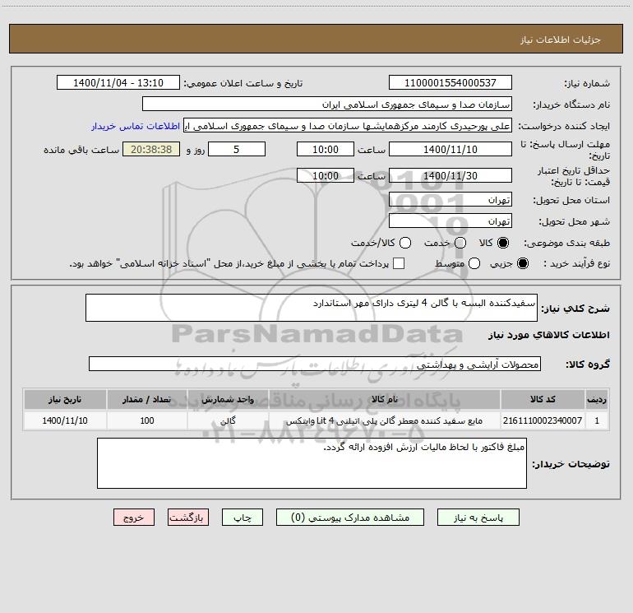The image size is (633, 613).
Task: Click the واحد شمارش column header
Action: pos(228,400)
